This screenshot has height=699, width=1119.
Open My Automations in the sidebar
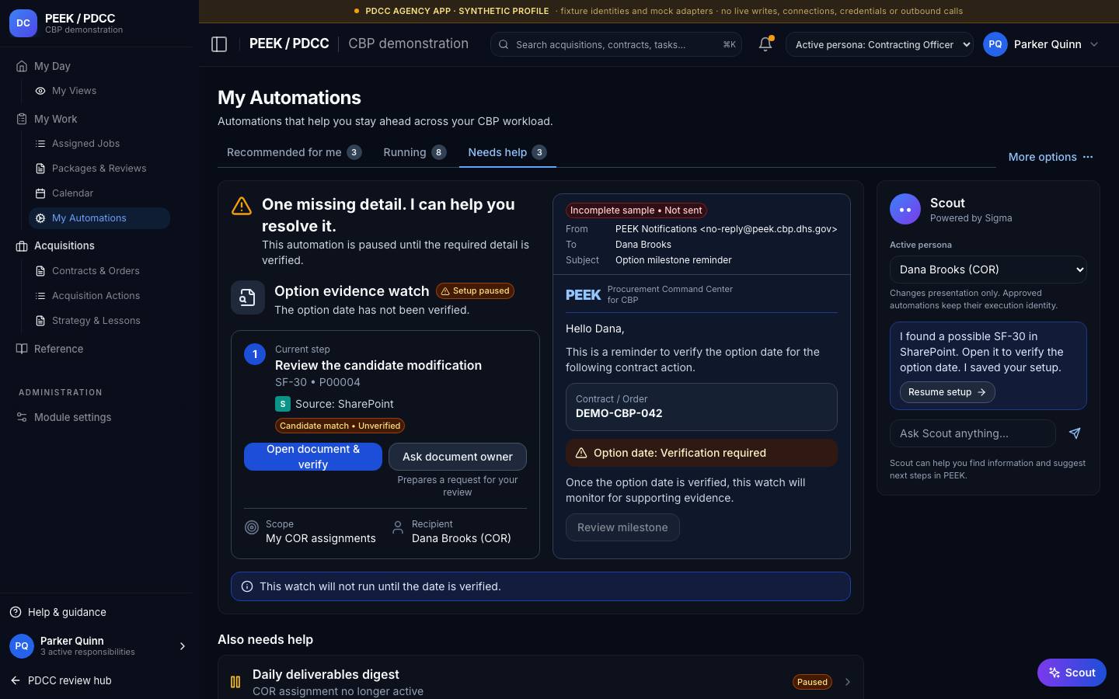coord(99,218)
